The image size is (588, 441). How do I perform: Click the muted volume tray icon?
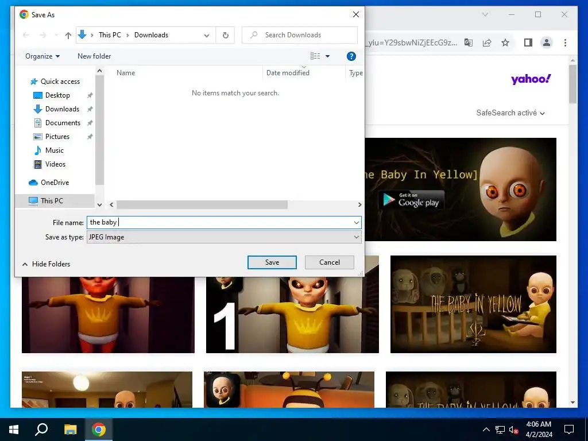[514, 430]
